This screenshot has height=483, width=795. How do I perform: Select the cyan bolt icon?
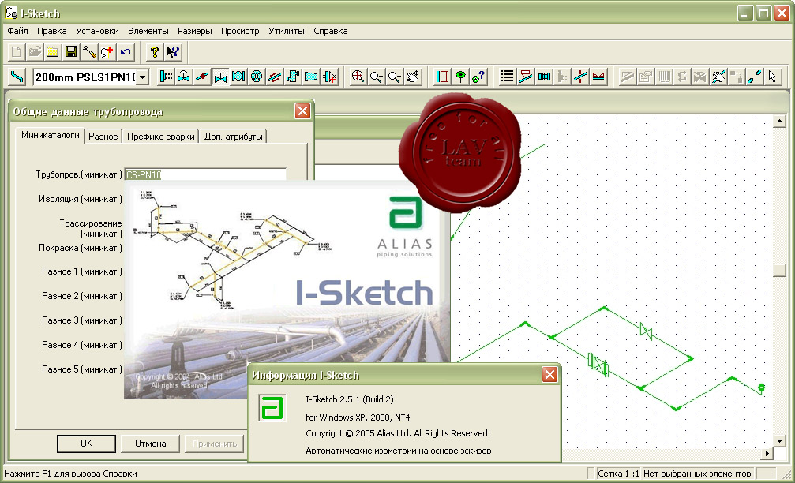point(543,77)
